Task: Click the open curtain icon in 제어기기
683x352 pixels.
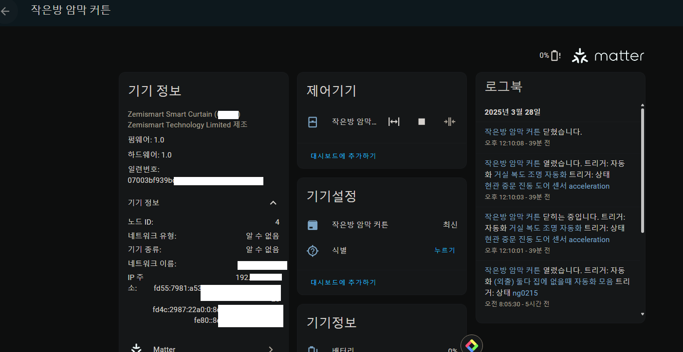Action: [x=394, y=122]
